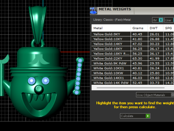Click the green Calculate arrow icon
The image size is (174, 131).
(148, 116)
